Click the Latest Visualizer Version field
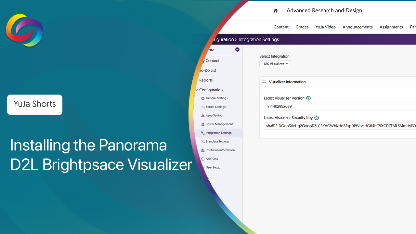 [340, 107]
